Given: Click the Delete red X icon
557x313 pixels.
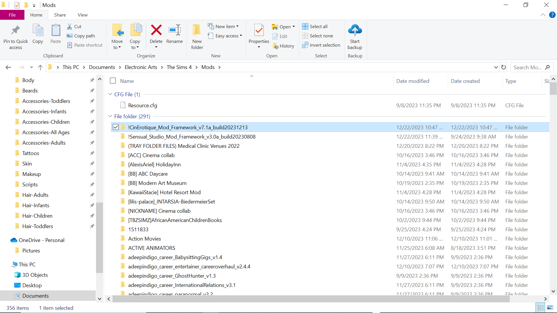Looking at the screenshot, I should pos(156,30).
